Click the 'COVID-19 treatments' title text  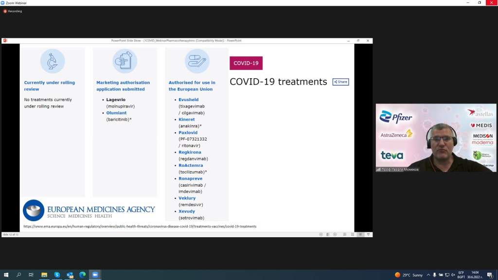click(278, 82)
